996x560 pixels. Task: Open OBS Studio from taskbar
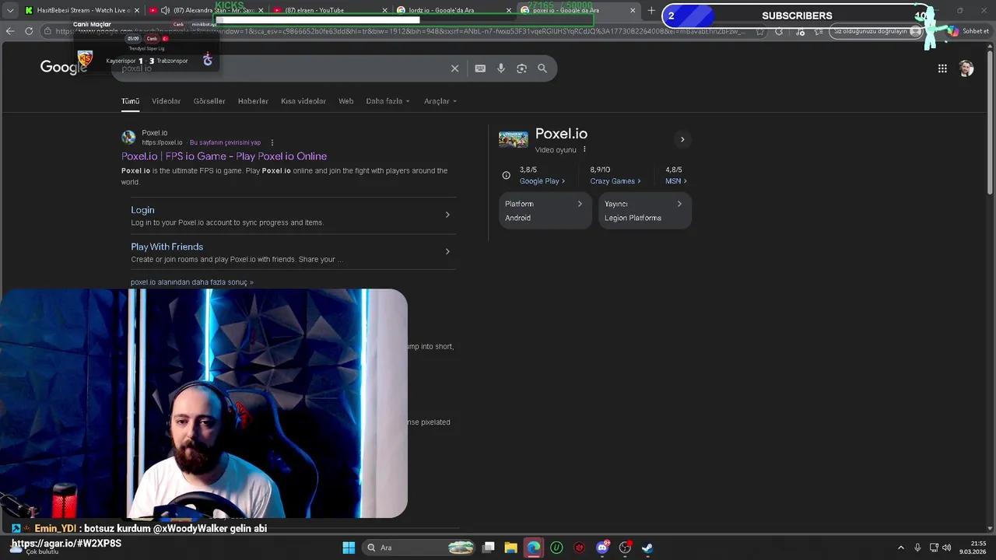tap(625, 548)
